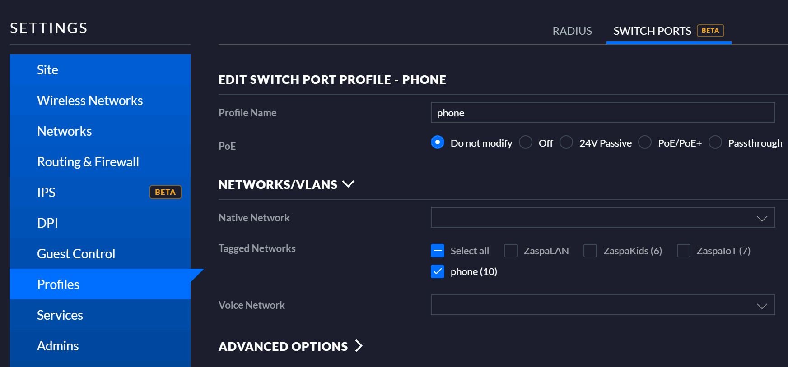The image size is (788, 367).
Task: Open the Switch Ports tab
Action: point(669,31)
